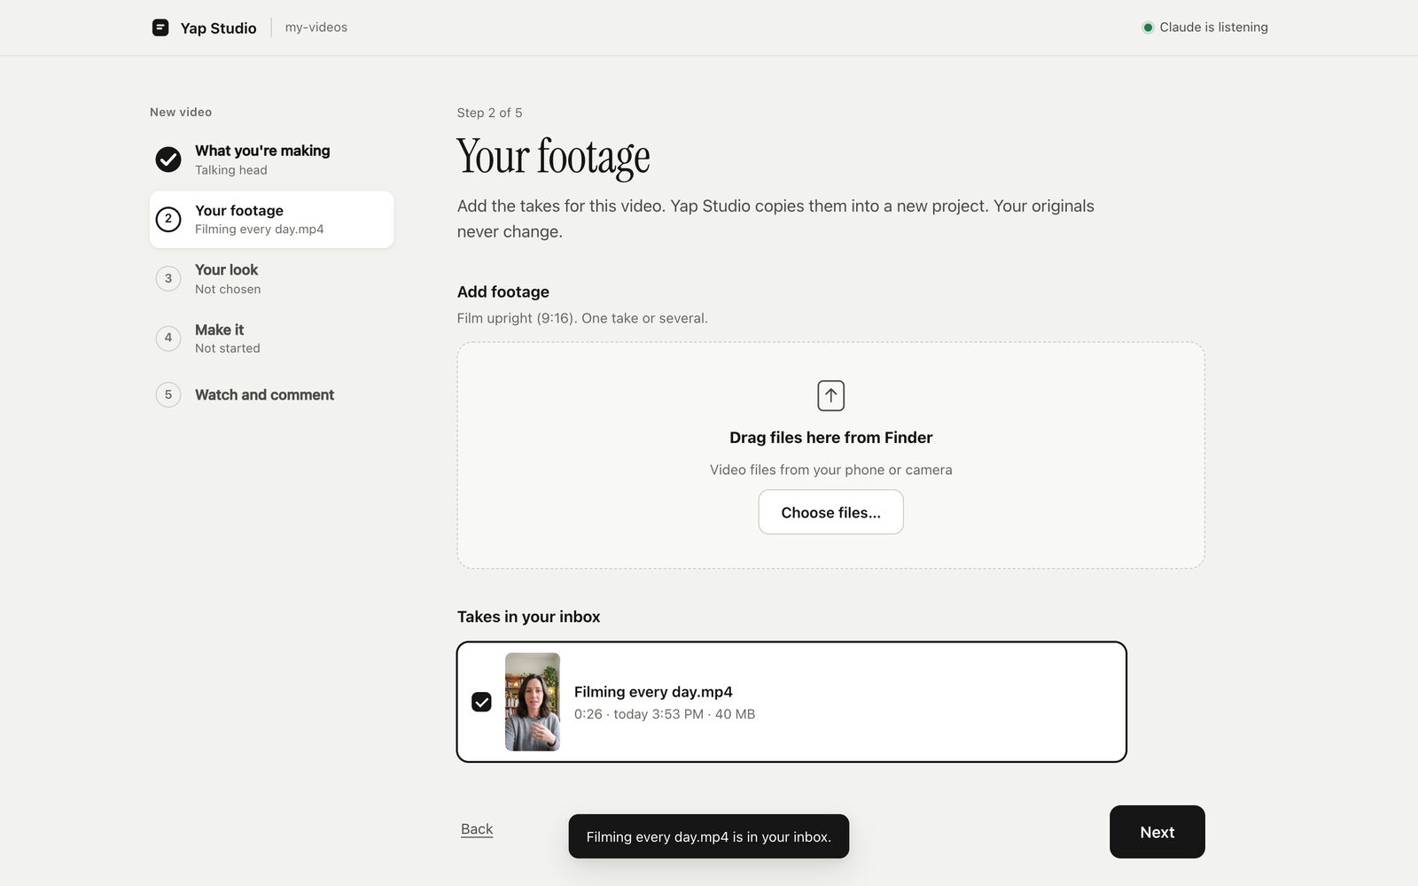Jump to the Make it step
1418x886 pixels.
[271, 338]
